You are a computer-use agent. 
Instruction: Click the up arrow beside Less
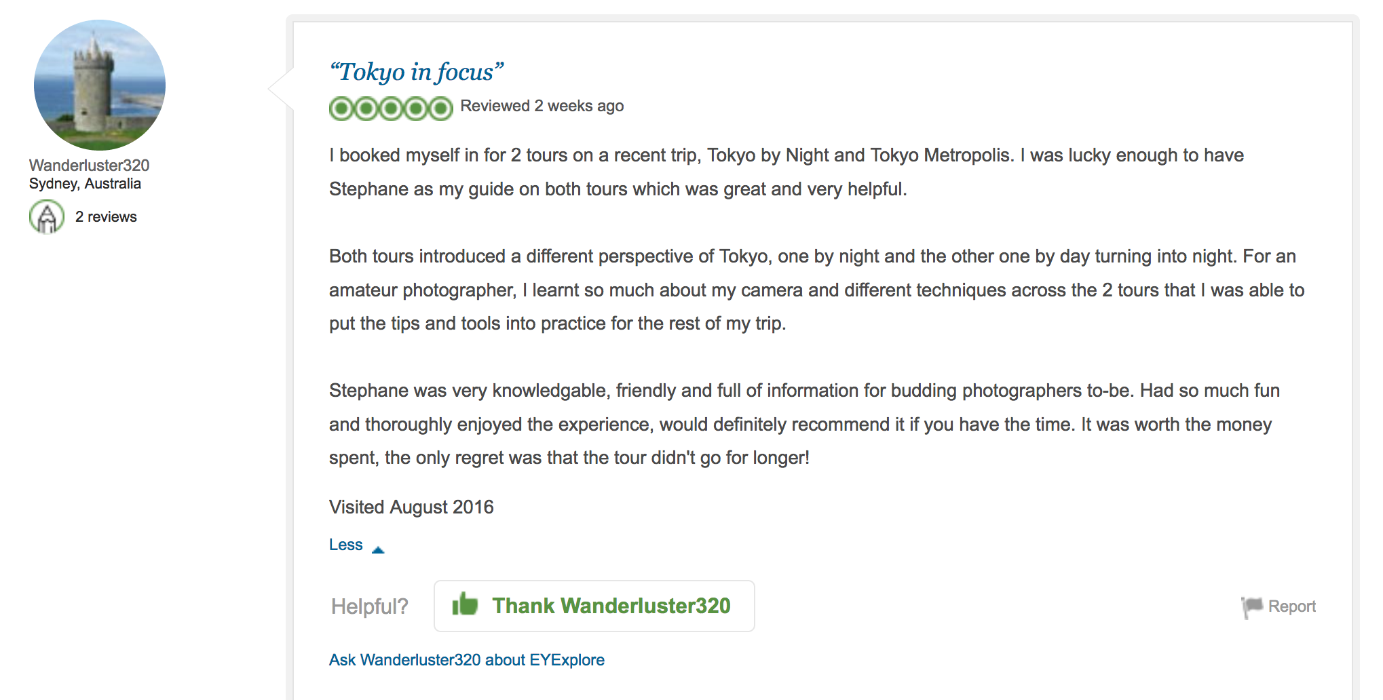click(x=378, y=549)
